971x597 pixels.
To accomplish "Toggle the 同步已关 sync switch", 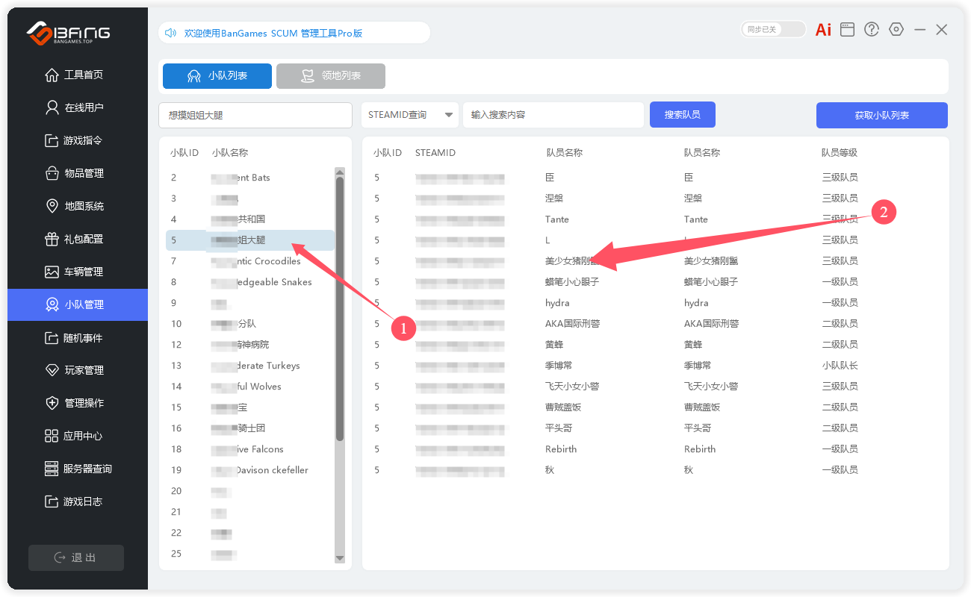I will coord(773,30).
